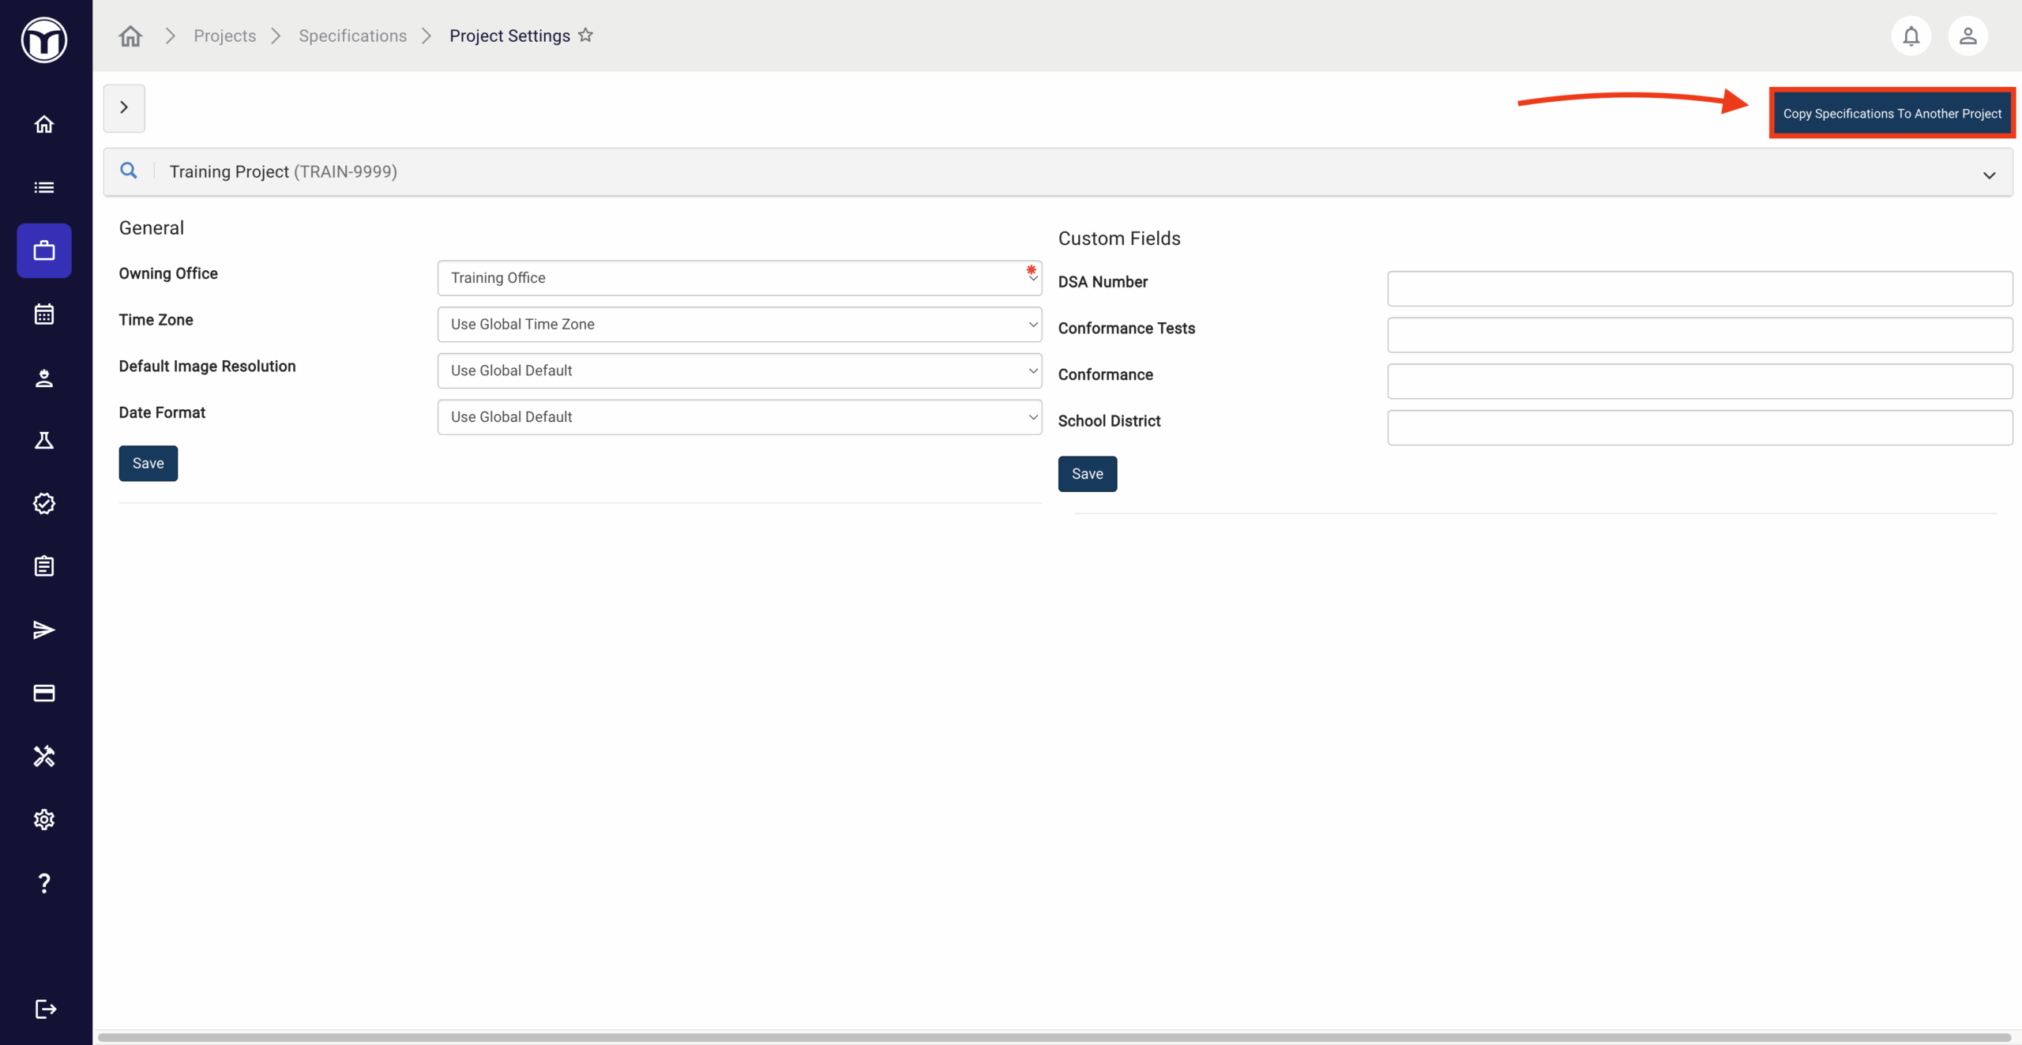Go to Specifications in the breadcrumb
2022x1045 pixels.
click(352, 36)
